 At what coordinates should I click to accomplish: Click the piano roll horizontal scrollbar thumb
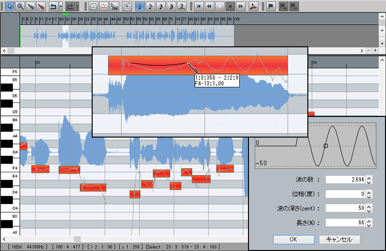[x=77, y=239]
